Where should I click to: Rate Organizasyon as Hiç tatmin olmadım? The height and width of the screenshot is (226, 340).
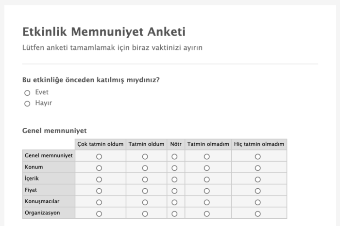(x=258, y=213)
